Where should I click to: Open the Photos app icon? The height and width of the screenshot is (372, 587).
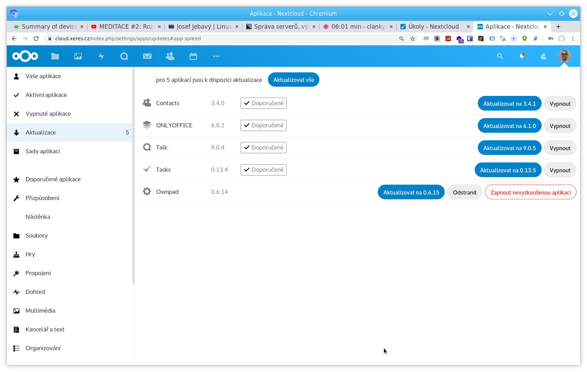pos(78,56)
